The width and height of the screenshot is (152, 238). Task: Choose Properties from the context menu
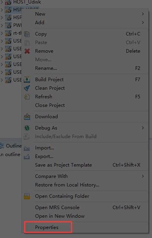46,227
